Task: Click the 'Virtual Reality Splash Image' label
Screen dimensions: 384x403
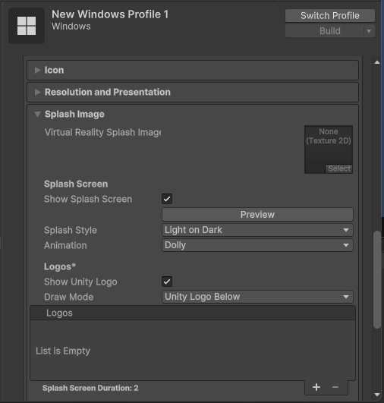Action: (102, 132)
